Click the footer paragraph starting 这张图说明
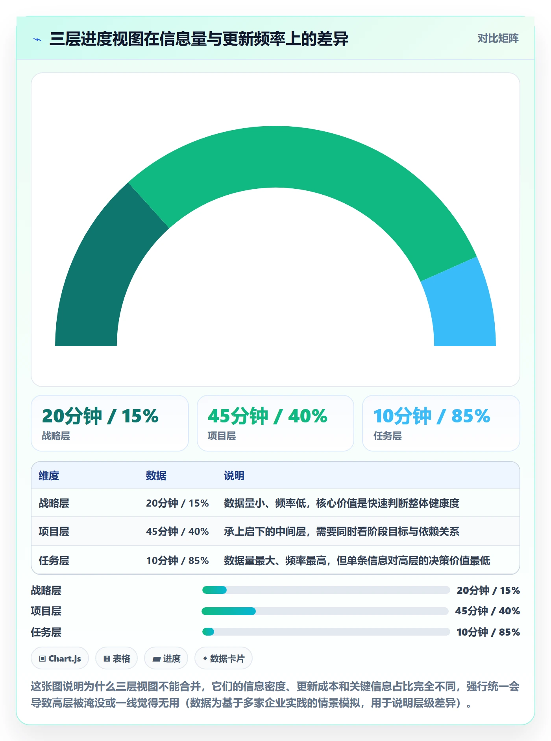 coord(275,695)
